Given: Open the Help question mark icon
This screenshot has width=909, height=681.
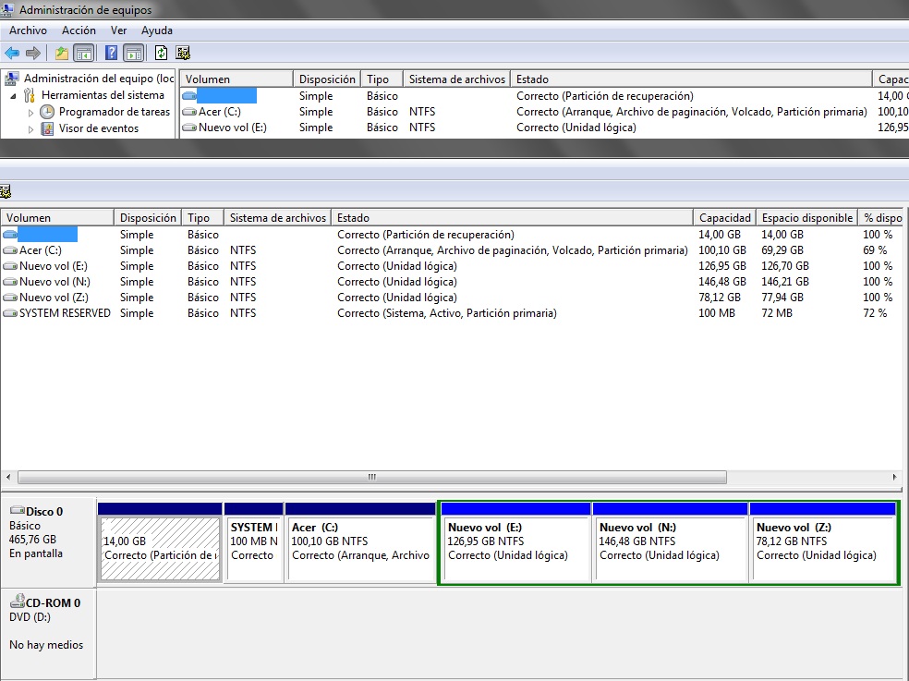Looking at the screenshot, I should click(112, 53).
